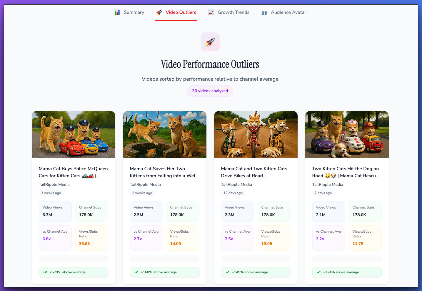Viewport: 422px width, 291px height.
Task: Click title Mama Cat Buys Police McQueen
Action: tap(73, 172)
